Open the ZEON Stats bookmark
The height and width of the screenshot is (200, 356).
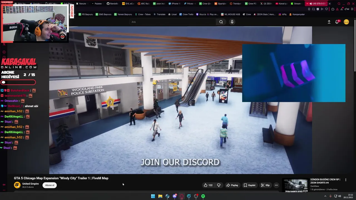pyautogui.click(x=264, y=14)
